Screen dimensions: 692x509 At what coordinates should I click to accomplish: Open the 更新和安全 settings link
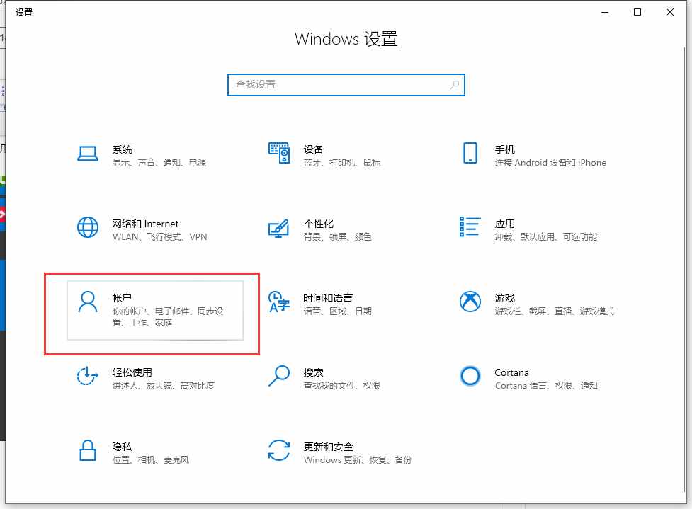pos(329,447)
